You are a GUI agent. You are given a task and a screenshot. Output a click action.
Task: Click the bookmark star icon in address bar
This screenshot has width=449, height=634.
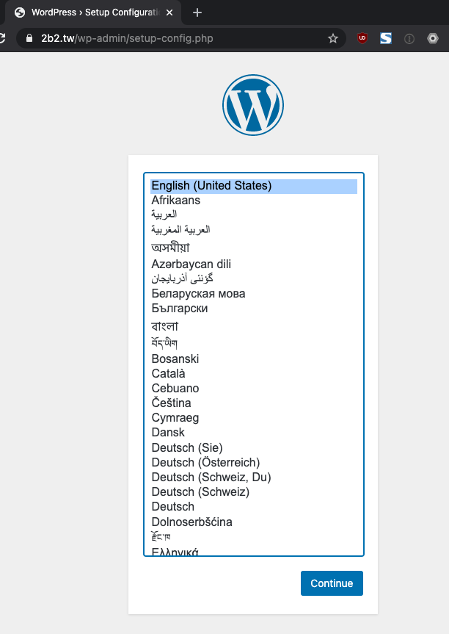[x=332, y=38]
